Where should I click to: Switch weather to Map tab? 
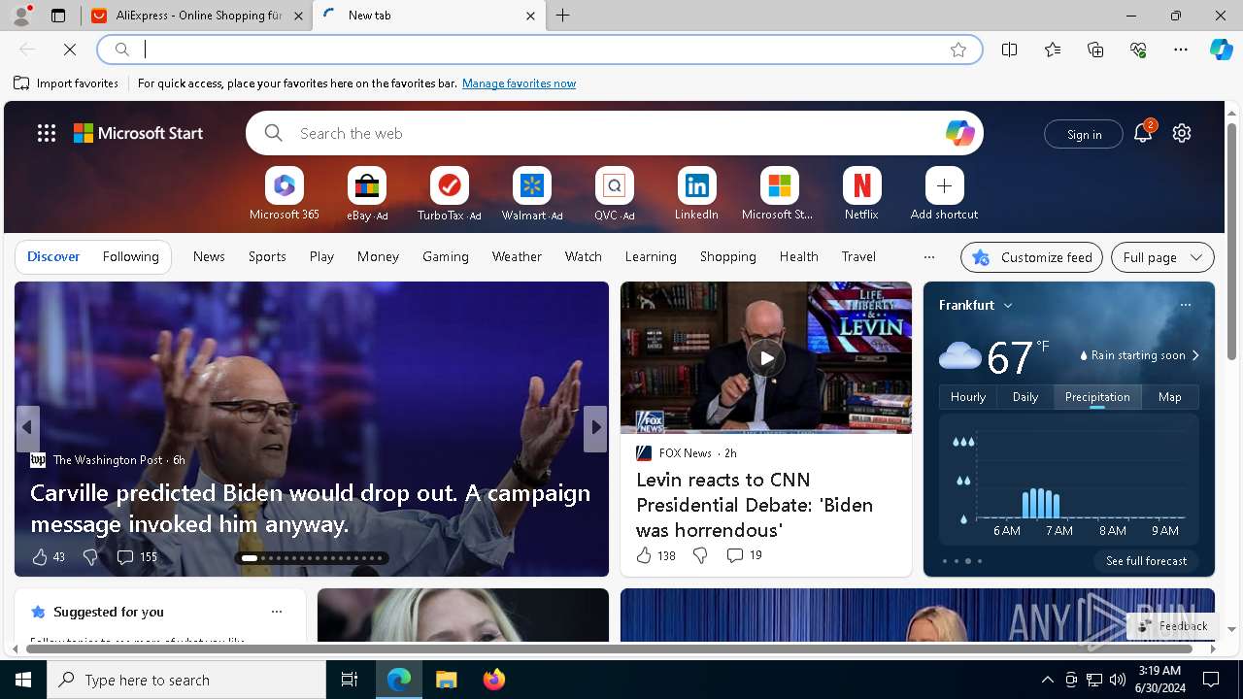coord(1170,396)
